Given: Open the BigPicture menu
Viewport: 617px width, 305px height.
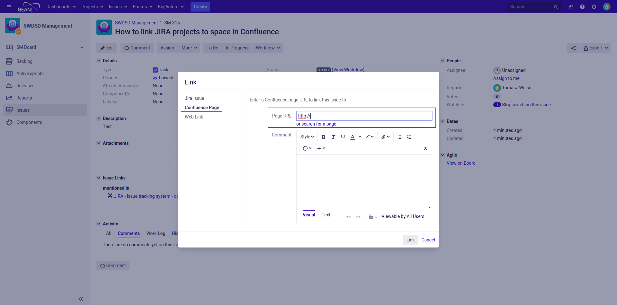Looking at the screenshot, I should click(171, 7).
